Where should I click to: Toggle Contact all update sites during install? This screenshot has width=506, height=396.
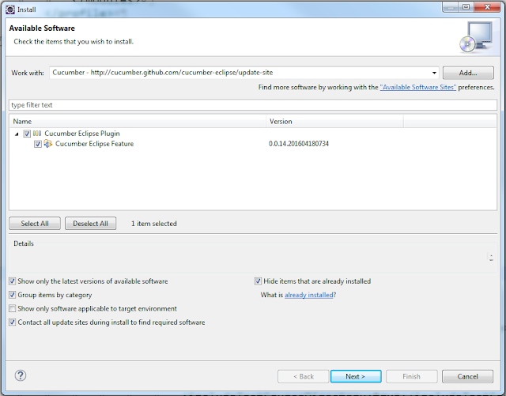pyautogui.click(x=12, y=322)
